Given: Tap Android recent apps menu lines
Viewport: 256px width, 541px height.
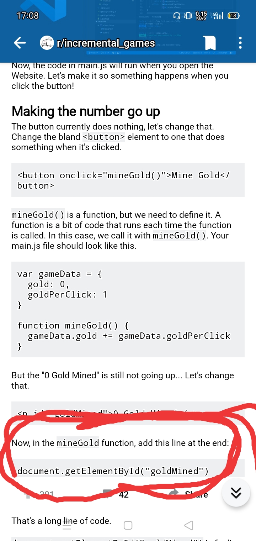Looking at the screenshot, I should pos(67,525).
